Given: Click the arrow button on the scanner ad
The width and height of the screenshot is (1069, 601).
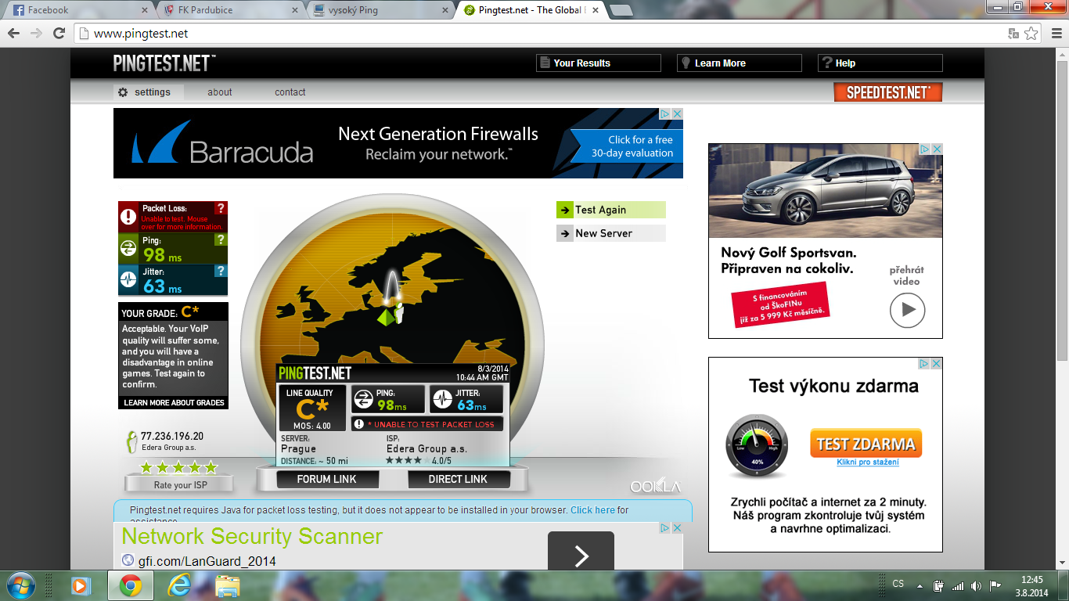Looking at the screenshot, I should (x=581, y=552).
